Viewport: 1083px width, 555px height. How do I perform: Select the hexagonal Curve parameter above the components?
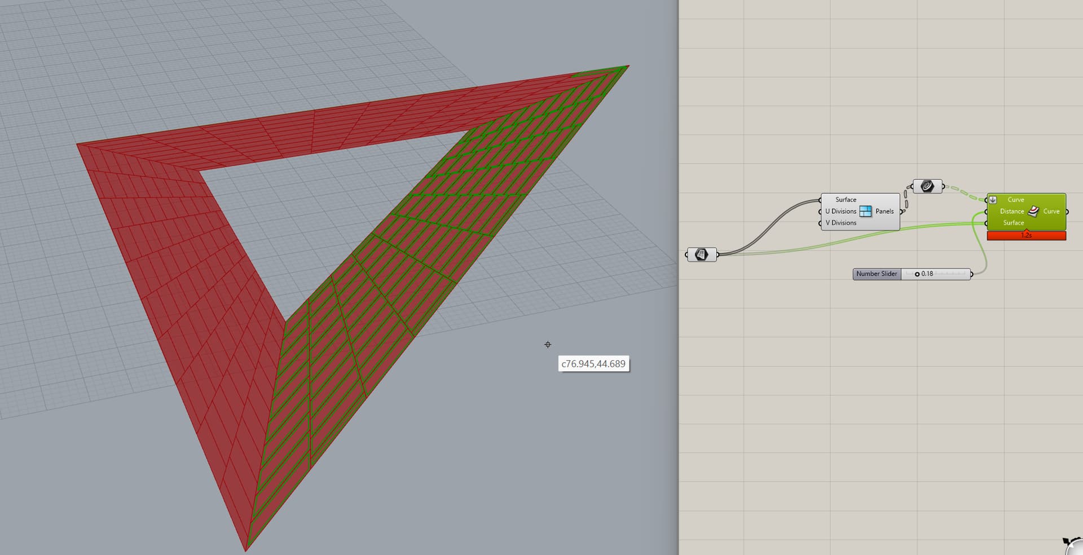point(927,185)
